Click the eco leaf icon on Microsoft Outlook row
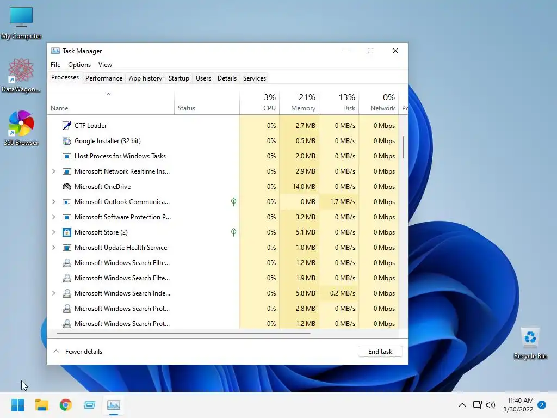This screenshot has width=557, height=418. tap(233, 202)
